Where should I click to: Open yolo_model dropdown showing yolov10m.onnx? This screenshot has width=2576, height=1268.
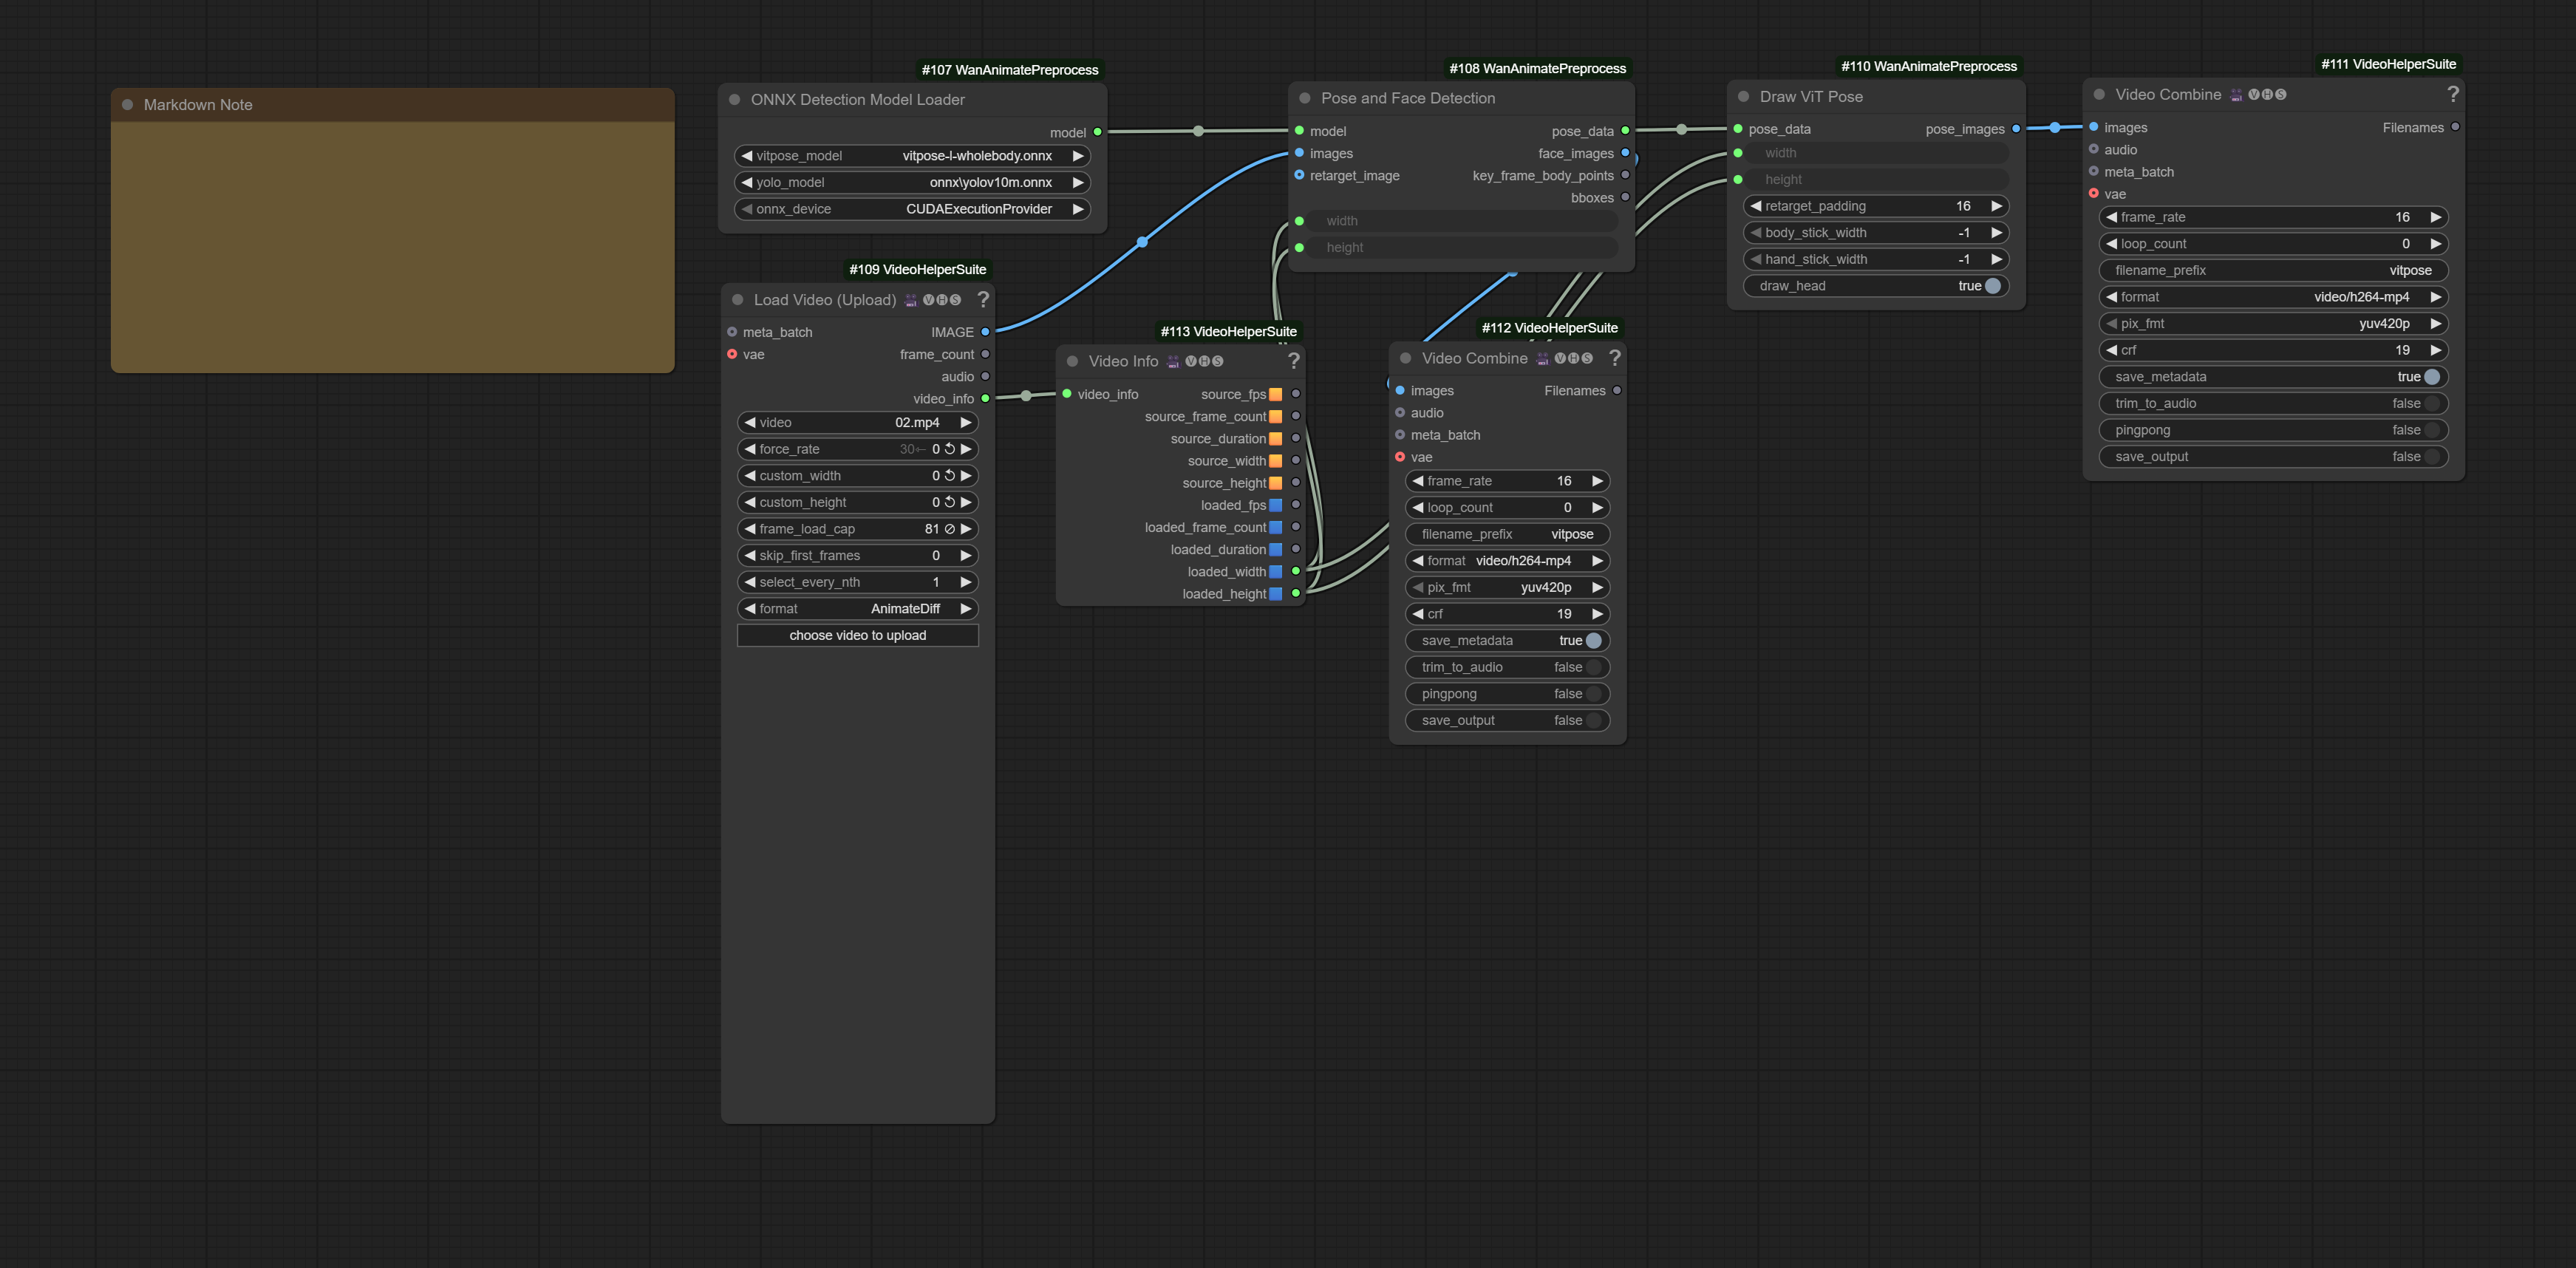point(912,183)
